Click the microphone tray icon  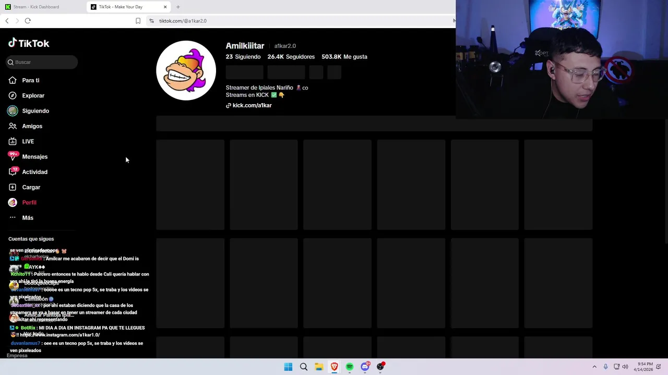click(x=605, y=367)
